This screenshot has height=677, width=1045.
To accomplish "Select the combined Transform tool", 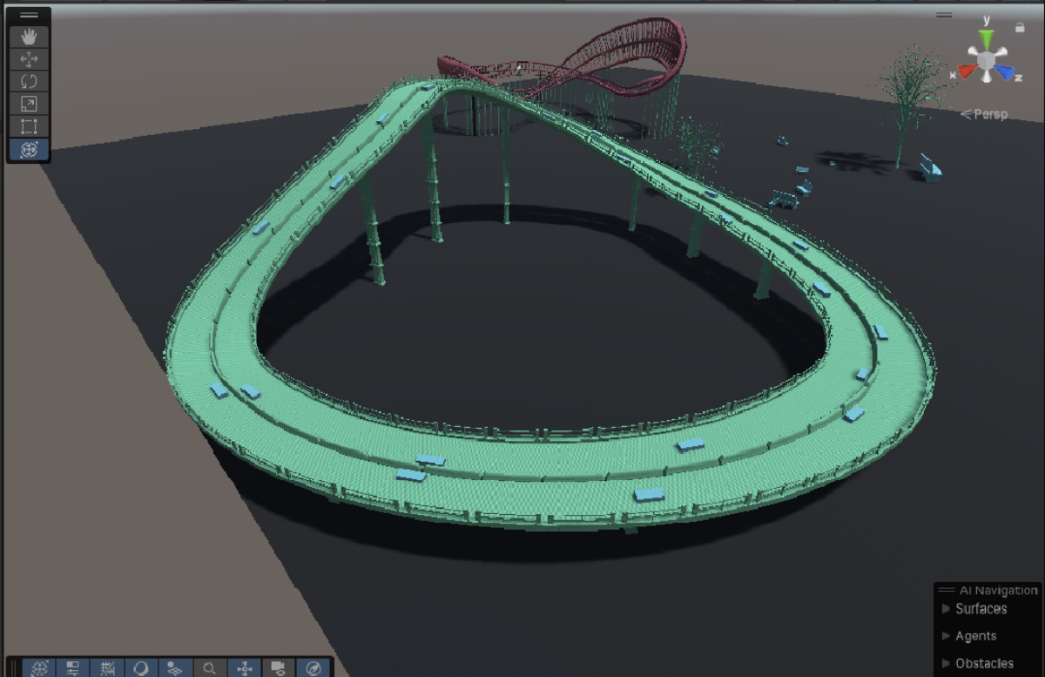I will click(29, 150).
